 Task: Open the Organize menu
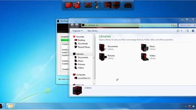[77, 31]
